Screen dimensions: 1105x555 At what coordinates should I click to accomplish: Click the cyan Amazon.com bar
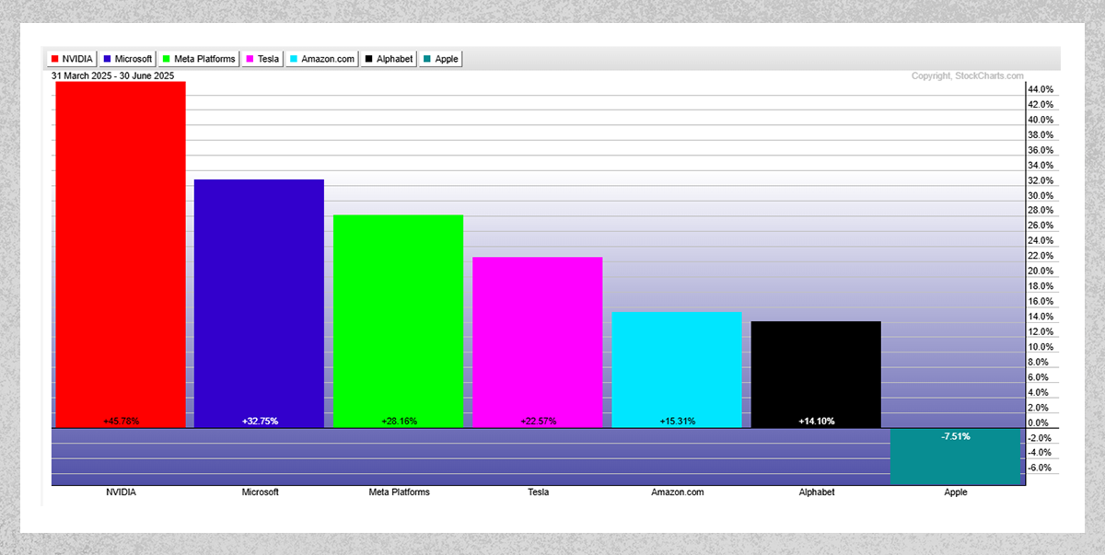click(677, 370)
